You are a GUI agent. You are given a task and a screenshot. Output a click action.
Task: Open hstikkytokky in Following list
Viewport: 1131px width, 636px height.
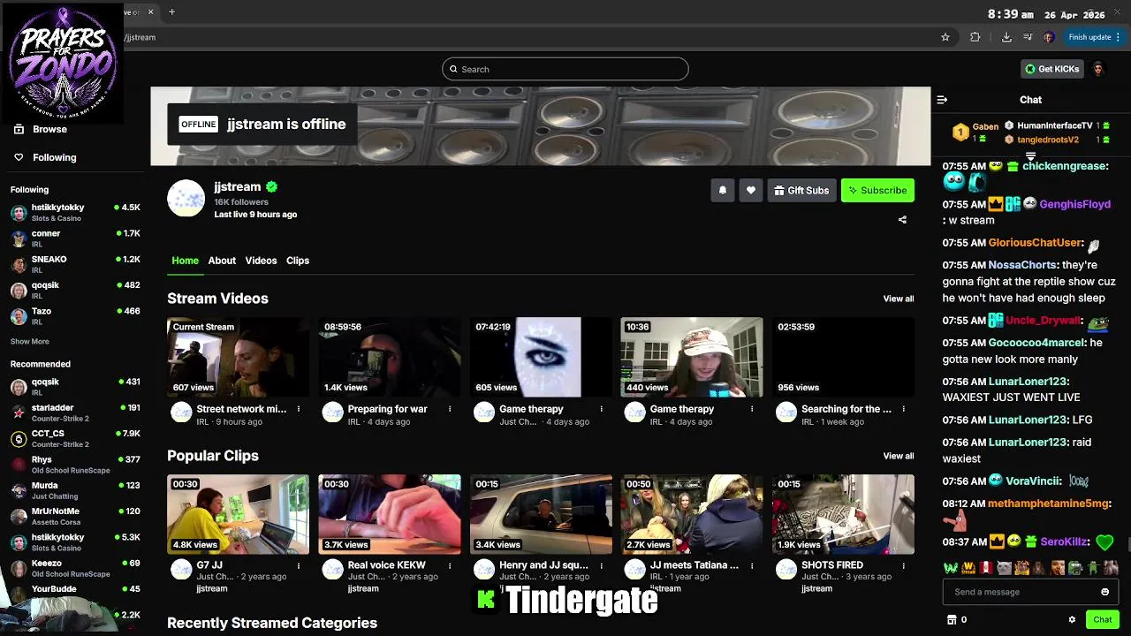click(x=75, y=212)
